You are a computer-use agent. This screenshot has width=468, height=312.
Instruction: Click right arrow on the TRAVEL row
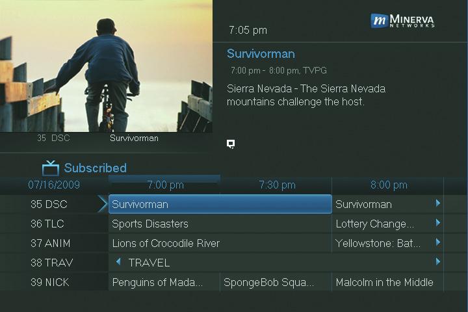coord(438,262)
